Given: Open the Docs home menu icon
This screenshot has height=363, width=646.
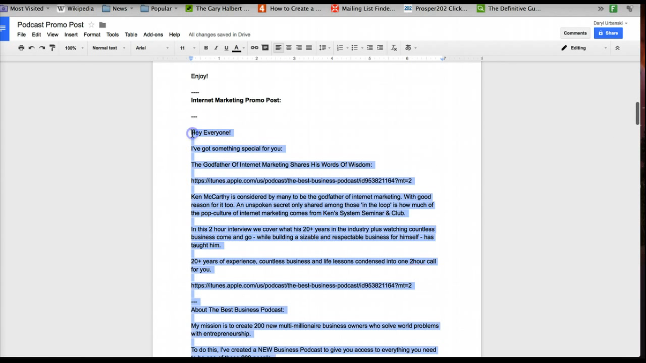Looking at the screenshot, I should [x=4, y=28].
